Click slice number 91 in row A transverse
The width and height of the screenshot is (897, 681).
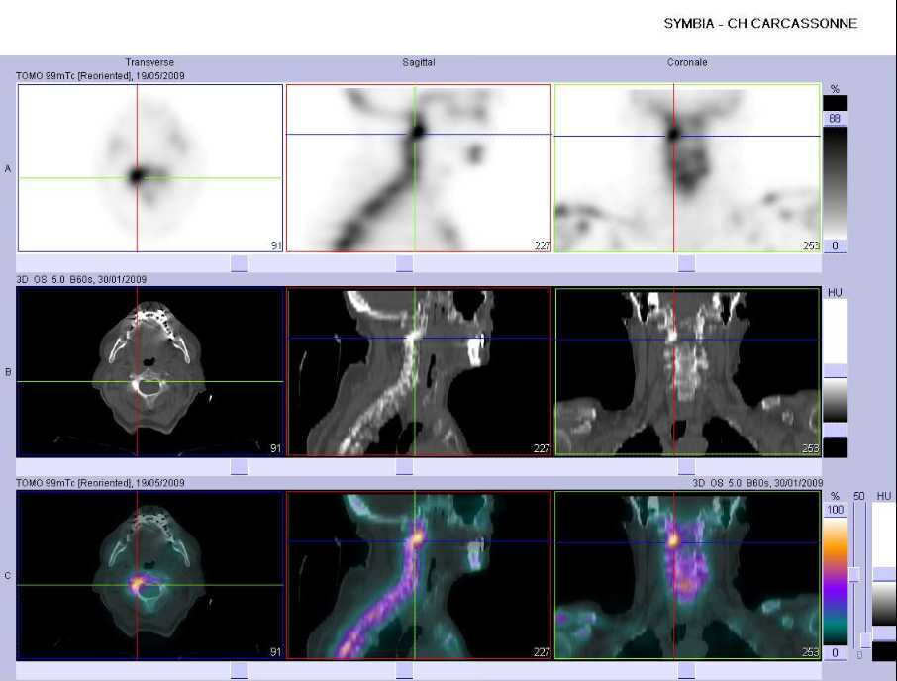pyautogui.click(x=276, y=245)
